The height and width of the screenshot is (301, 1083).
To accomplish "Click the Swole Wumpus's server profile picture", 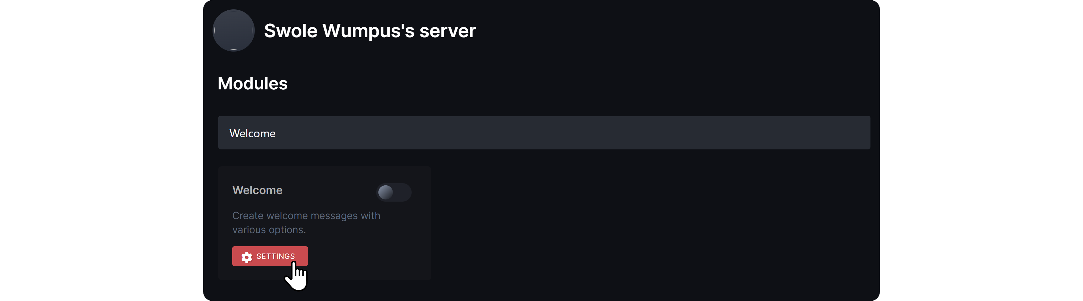I will [233, 30].
